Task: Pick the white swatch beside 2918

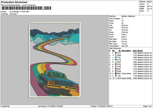Action: (116, 78)
